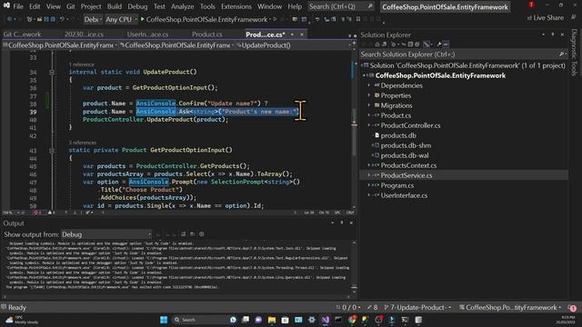Screen dimensions: 582x327
Task: Click the notifications bell in status bar
Action: [572, 307]
